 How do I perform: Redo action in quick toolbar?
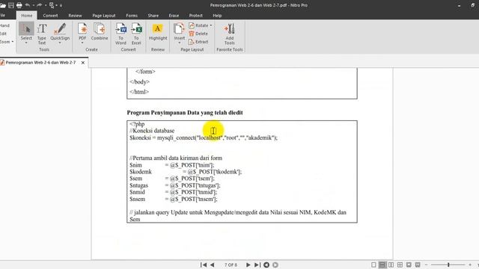pos(40,5)
